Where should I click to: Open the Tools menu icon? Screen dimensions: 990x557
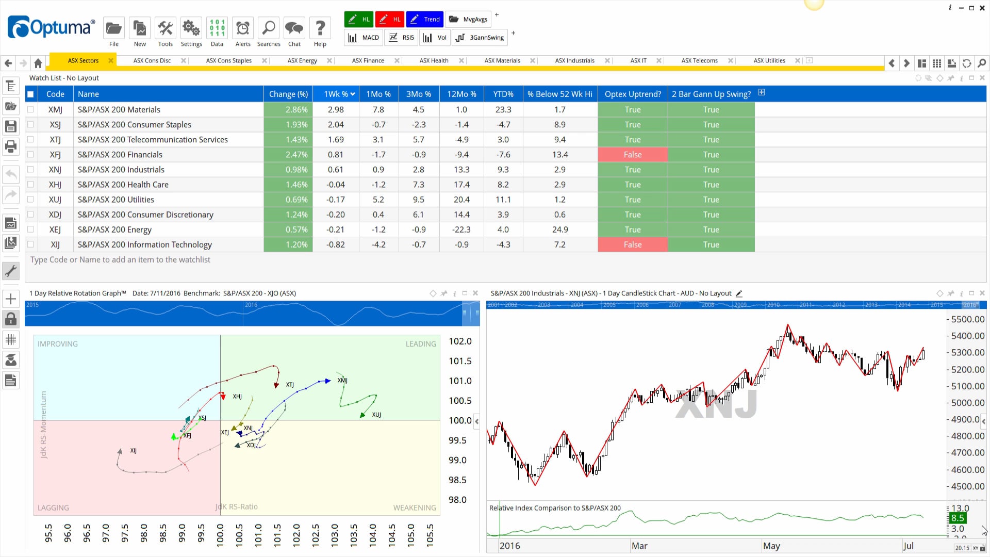[x=165, y=28]
